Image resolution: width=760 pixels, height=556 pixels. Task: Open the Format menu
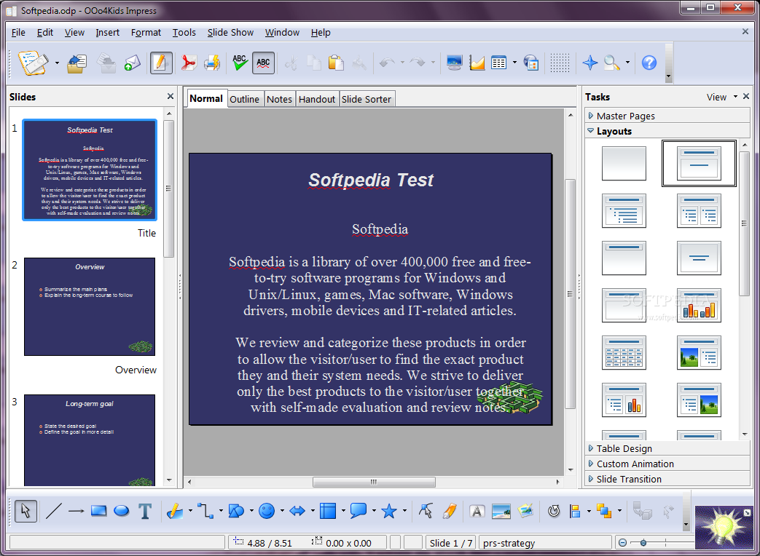[x=146, y=33]
